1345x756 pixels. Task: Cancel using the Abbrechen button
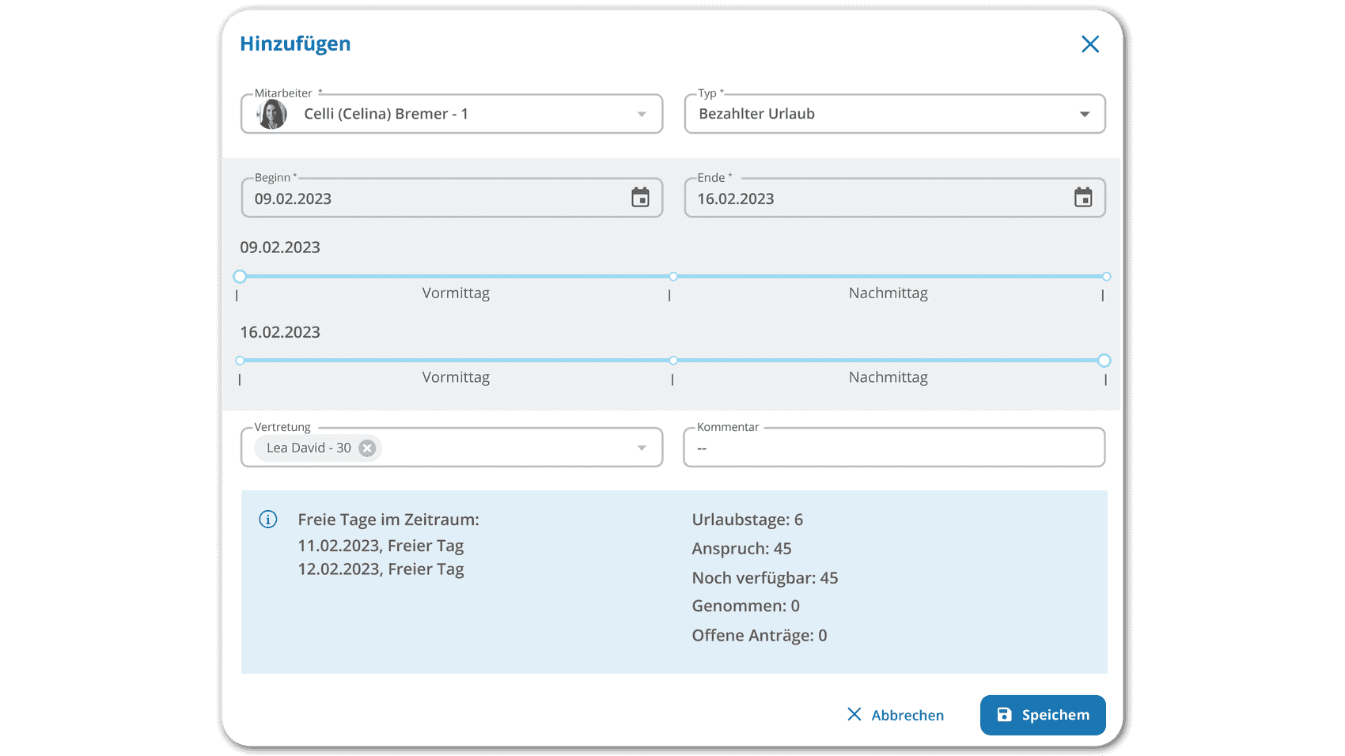(896, 715)
